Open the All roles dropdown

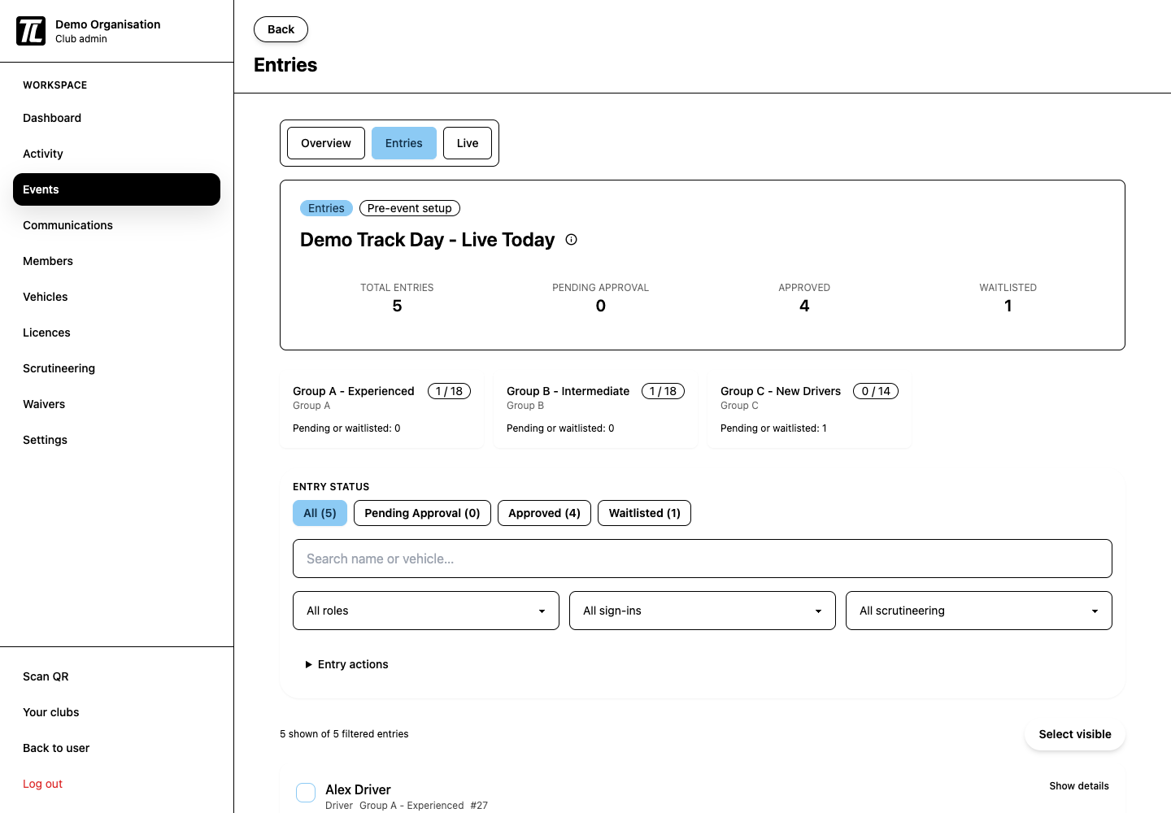point(426,611)
